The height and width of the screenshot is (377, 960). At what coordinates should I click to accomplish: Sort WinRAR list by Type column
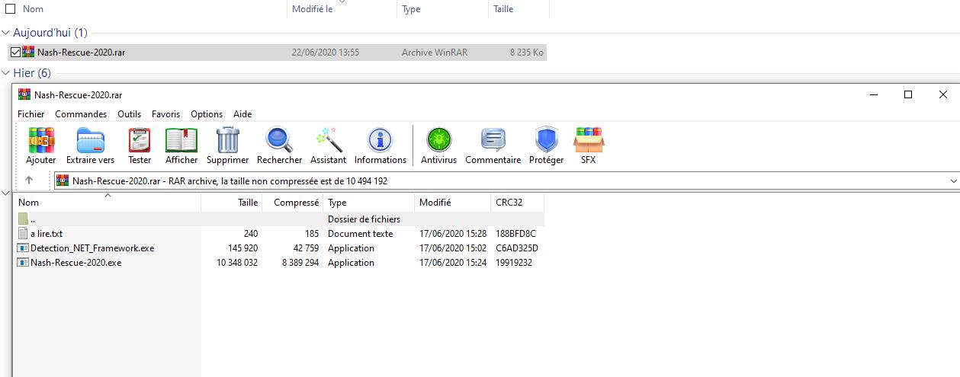(x=369, y=203)
